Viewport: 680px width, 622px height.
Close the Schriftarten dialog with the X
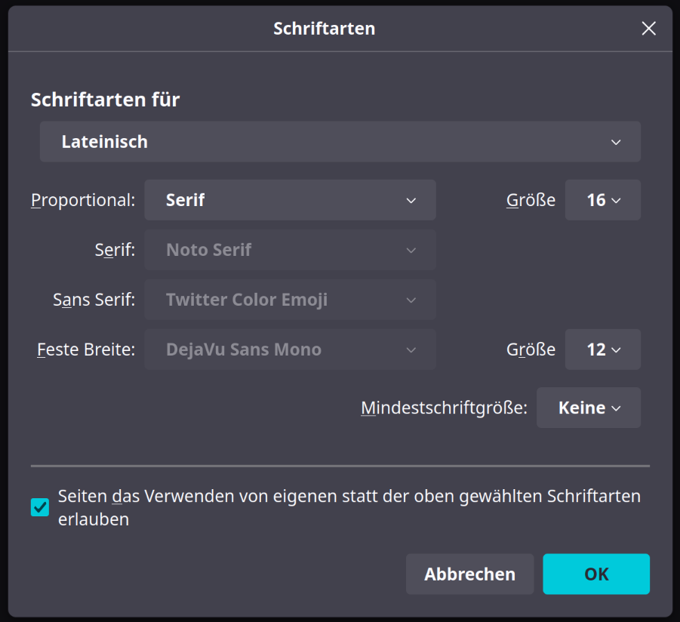click(x=648, y=29)
